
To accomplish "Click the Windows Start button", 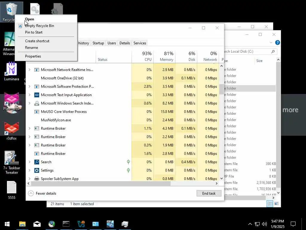I will coord(7,224).
